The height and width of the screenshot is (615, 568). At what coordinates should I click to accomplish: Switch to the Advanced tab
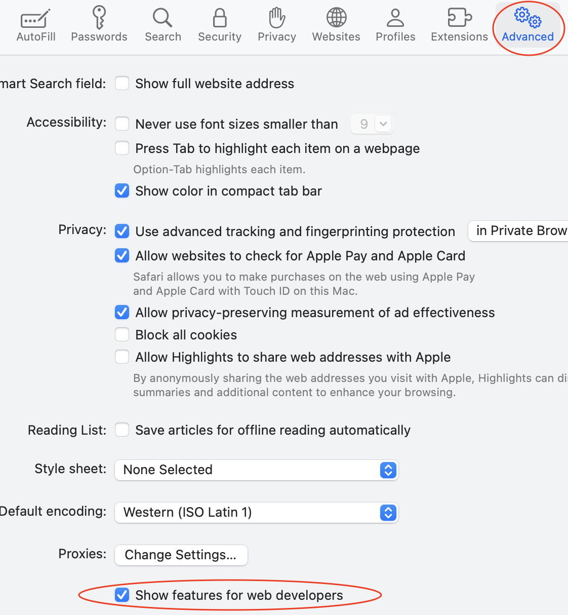(528, 25)
